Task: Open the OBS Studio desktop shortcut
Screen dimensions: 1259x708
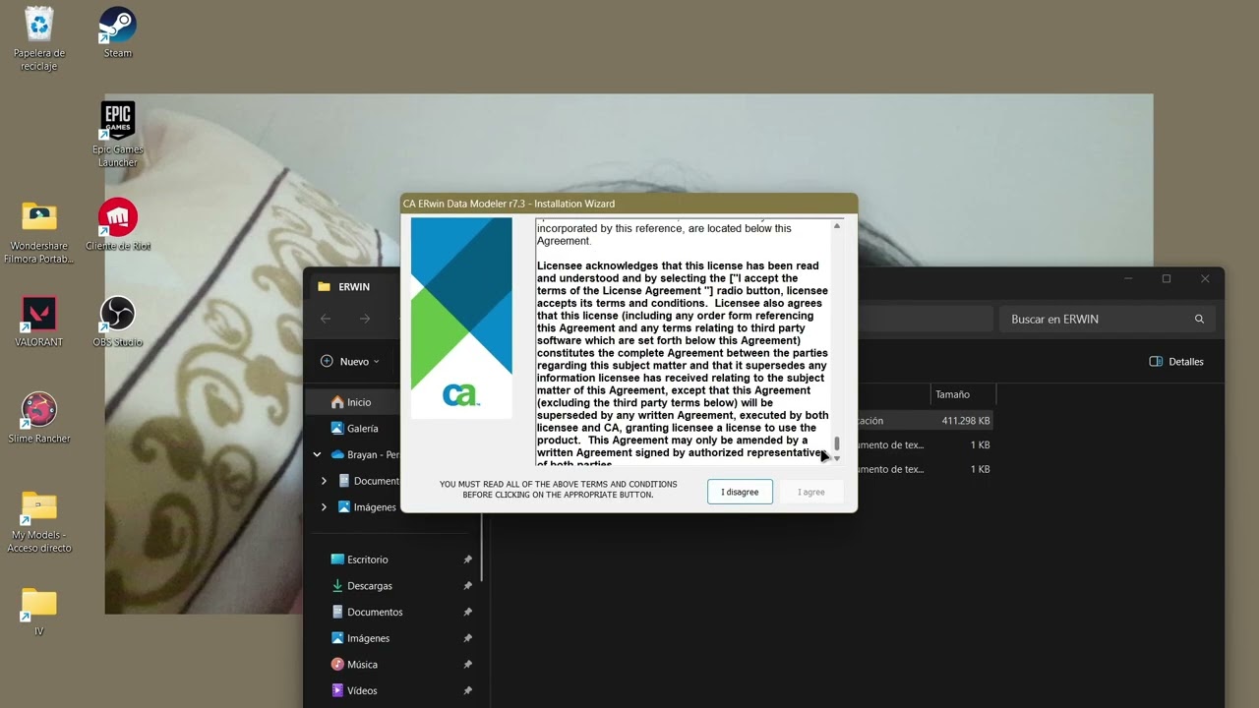Action: pos(118,322)
